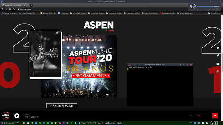Click the UB40 Higher Ground track text
Viewport: 223px width, 125px height.
coord(31,116)
